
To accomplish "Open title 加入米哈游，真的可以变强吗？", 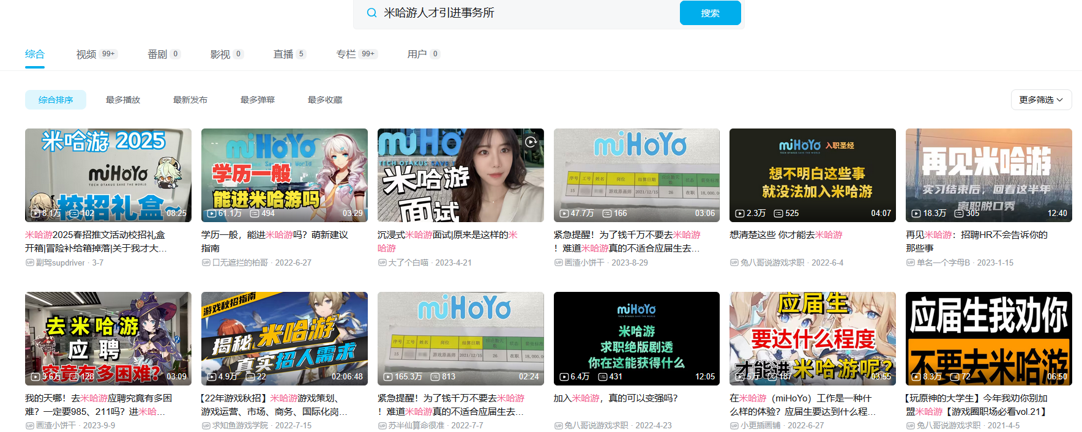I will click(x=616, y=398).
